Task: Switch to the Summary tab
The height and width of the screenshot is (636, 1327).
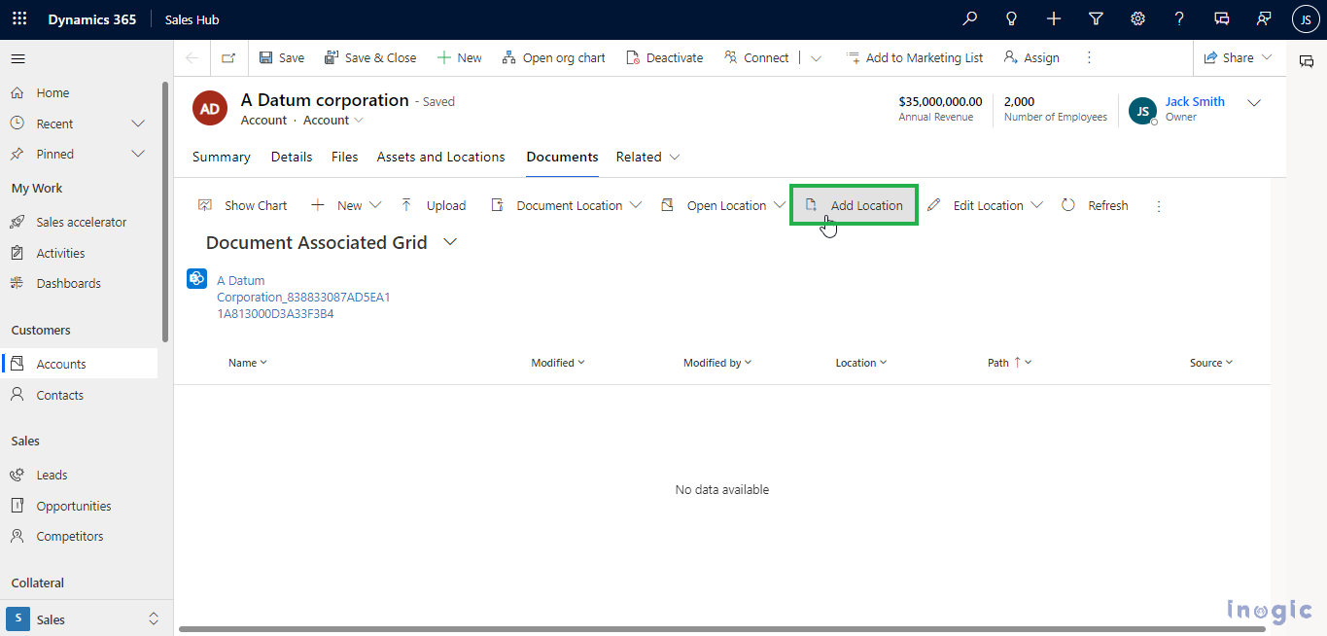Action: click(x=221, y=157)
